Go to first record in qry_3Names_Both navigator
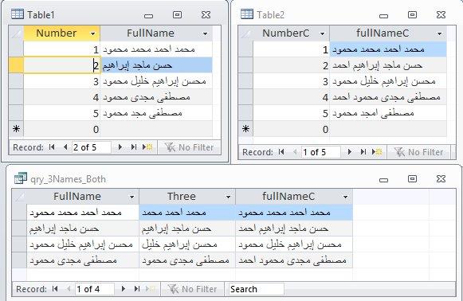 (x=55, y=288)
